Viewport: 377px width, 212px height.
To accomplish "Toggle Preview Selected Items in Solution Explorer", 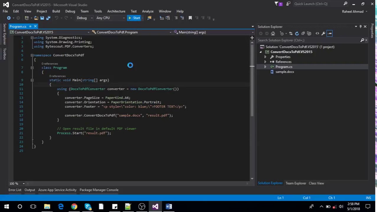I will (x=330, y=34).
